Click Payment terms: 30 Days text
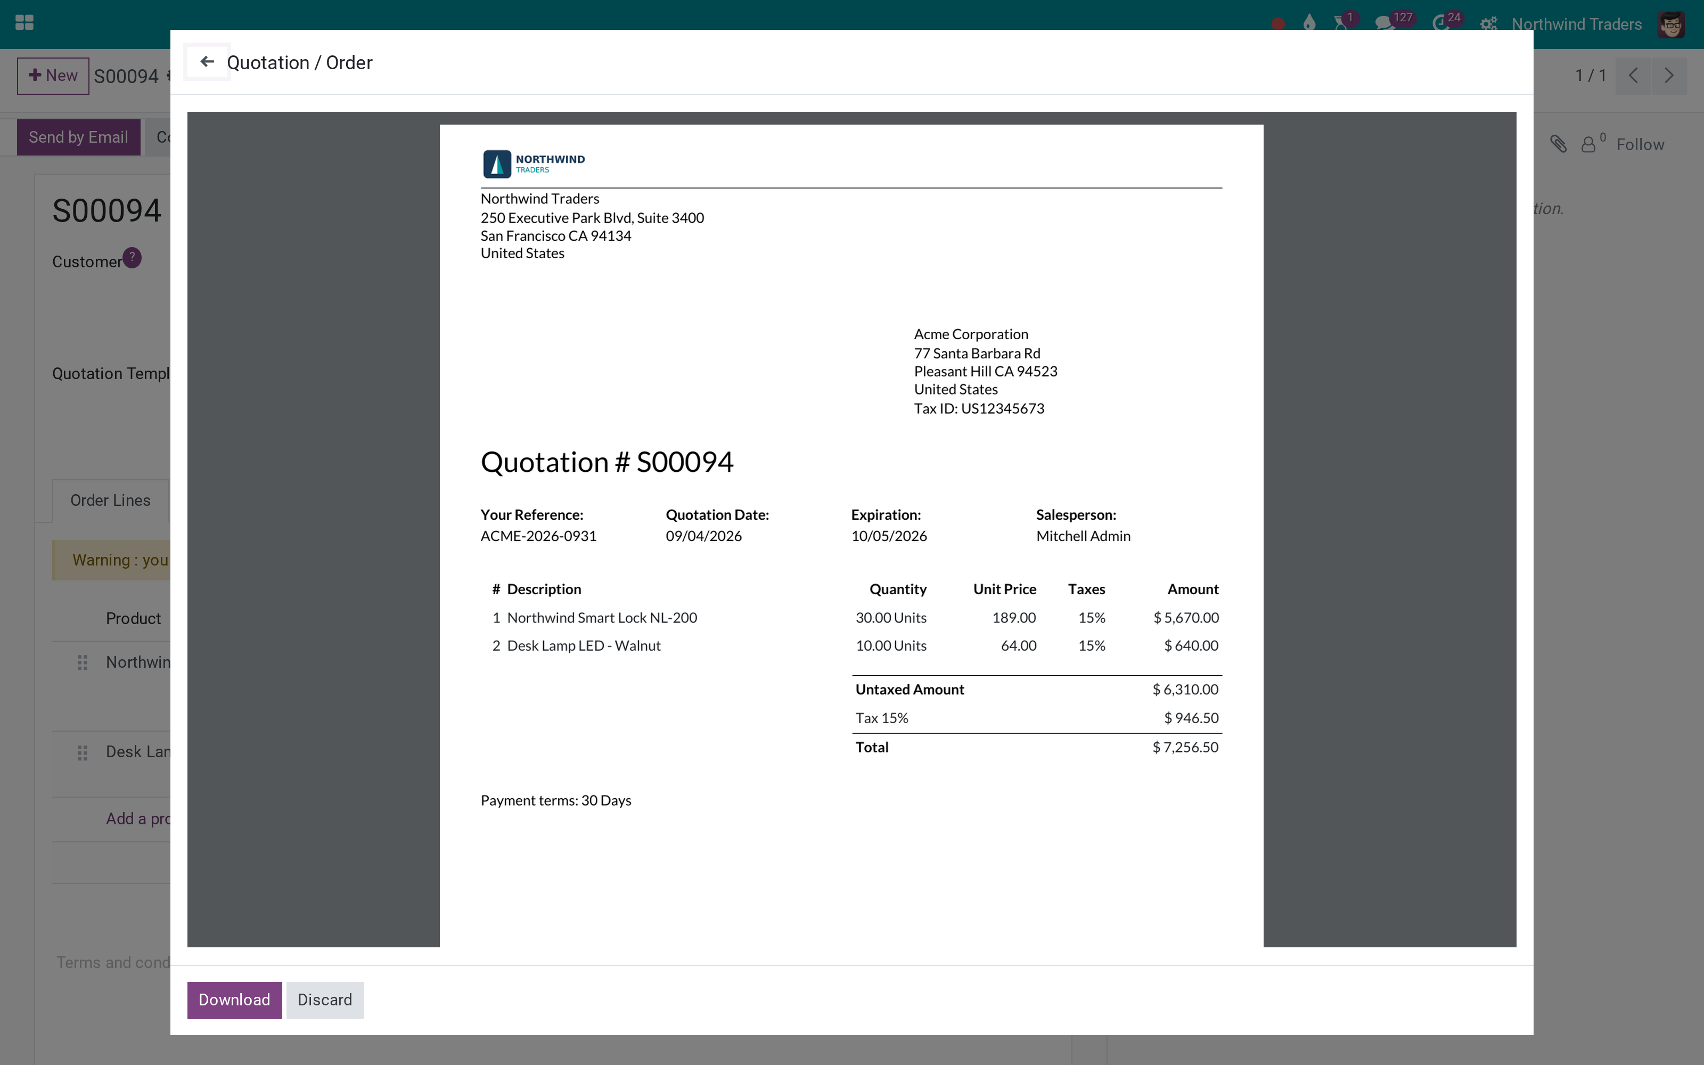This screenshot has height=1065, width=1704. pyautogui.click(x=555, y=801)
